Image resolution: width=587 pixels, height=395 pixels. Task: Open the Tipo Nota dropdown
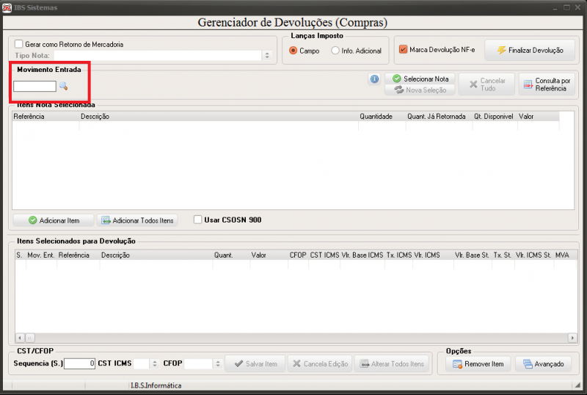pos(267,56)
